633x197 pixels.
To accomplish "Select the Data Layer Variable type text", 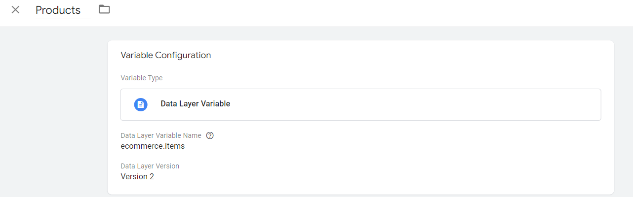I will point(196,104).
